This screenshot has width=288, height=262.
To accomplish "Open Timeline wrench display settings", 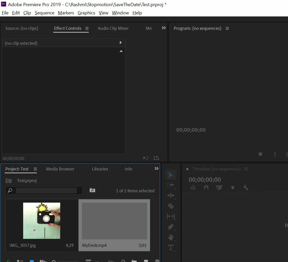I will (246, 187).
